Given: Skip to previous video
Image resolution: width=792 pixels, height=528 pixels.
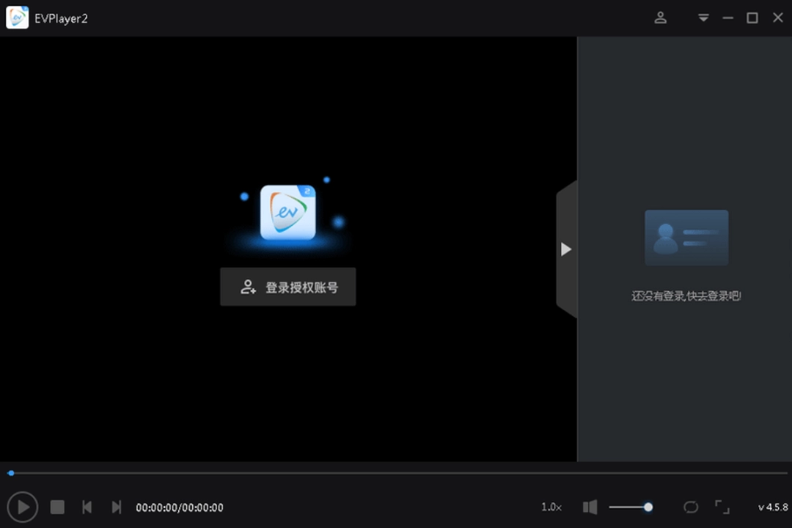Looking at the screenshot, I should pos(87,507).
